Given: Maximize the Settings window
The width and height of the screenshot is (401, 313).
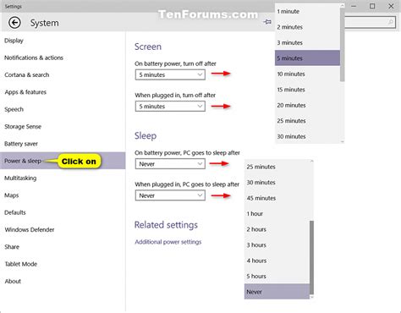Looking at the screenshot, I should tap(372, 6).
